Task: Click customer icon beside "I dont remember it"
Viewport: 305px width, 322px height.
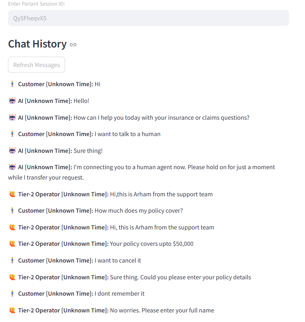Action: 12,294
